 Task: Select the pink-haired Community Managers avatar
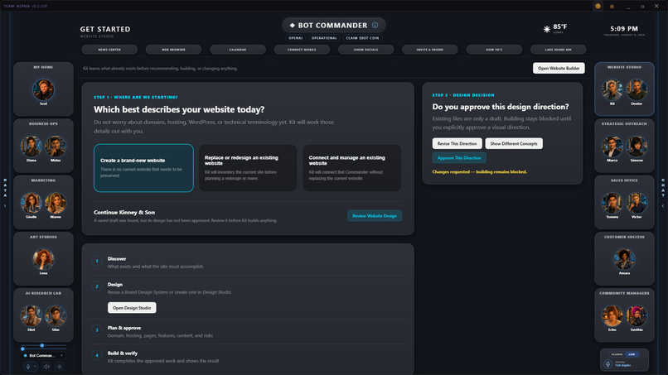pos(637,316)
